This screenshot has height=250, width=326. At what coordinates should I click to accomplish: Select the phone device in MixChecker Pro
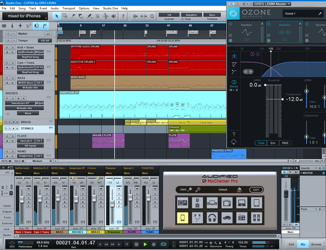pyautogui.click(x=183, y=218)
